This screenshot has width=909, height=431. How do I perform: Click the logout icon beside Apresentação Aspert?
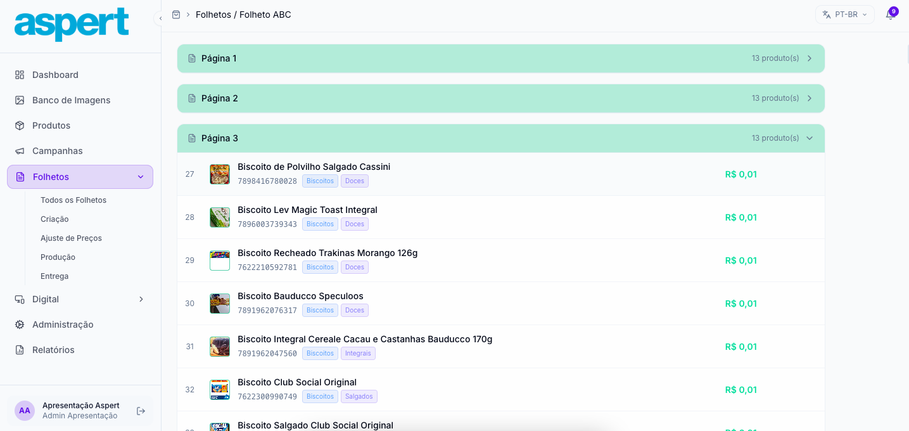141,411
